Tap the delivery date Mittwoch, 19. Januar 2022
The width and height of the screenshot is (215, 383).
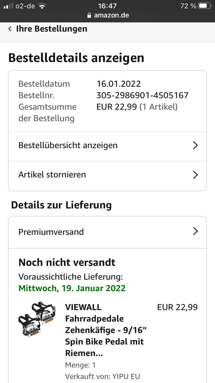click(x=72, y=288)
